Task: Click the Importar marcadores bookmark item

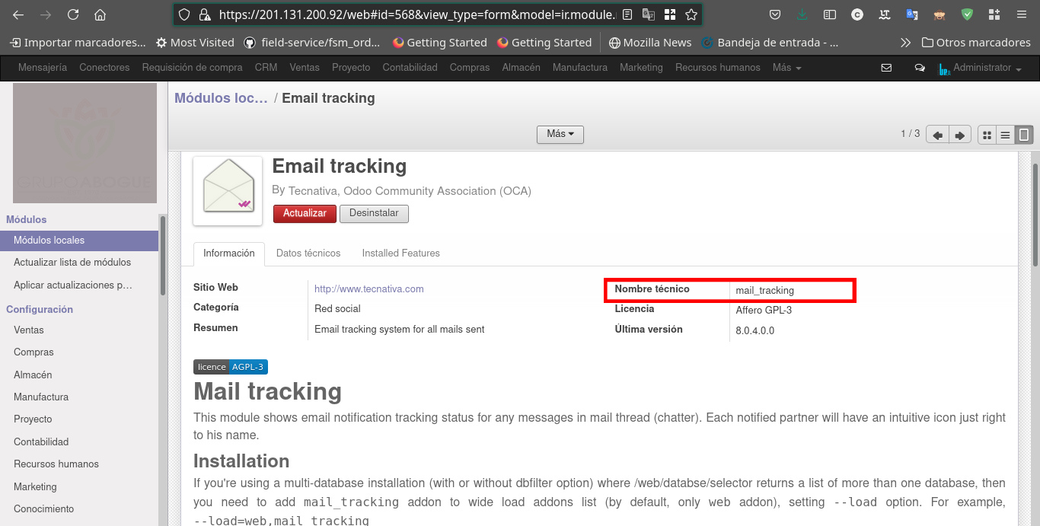Action: [x=78, y=43]
